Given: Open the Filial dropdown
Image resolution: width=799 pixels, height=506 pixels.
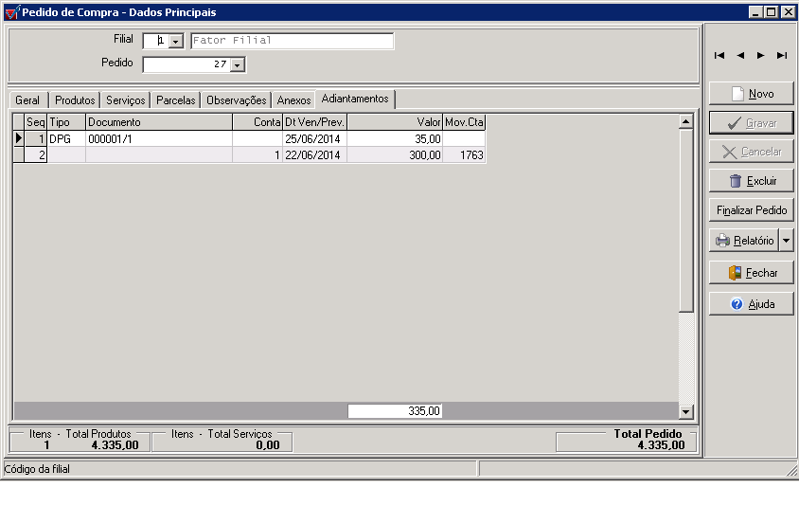Looking at the screenshot, I should tap(175, 42).
